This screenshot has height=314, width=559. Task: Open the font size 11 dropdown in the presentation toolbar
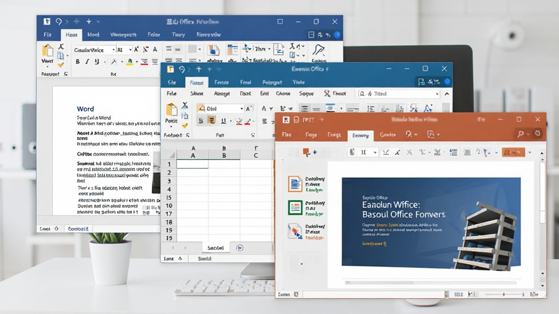374,153
